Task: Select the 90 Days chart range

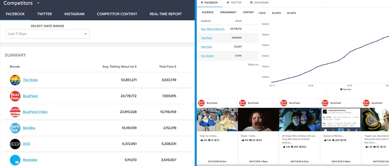Action: 291,13
